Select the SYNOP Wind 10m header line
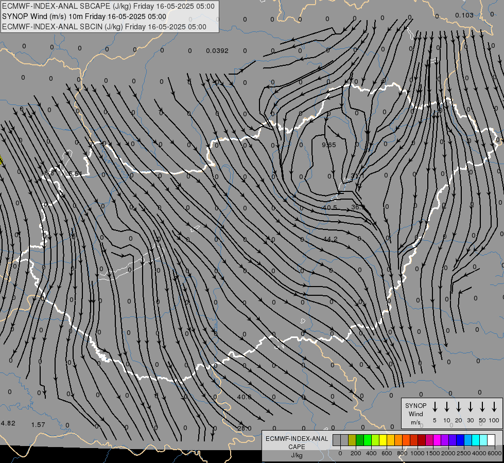504x463 pixels. pos(84,16)
